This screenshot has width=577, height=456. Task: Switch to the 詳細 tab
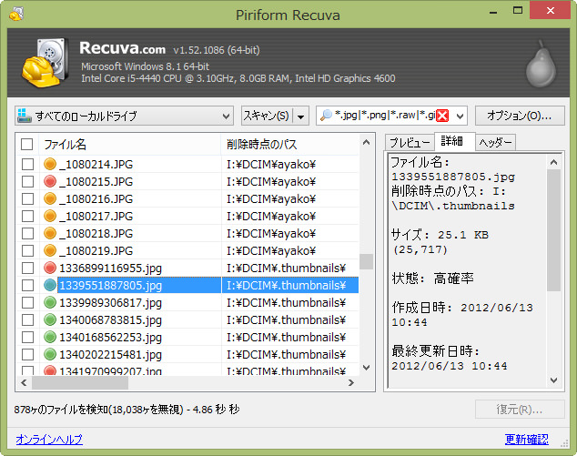pyautogui.click(x=455, y=141)
